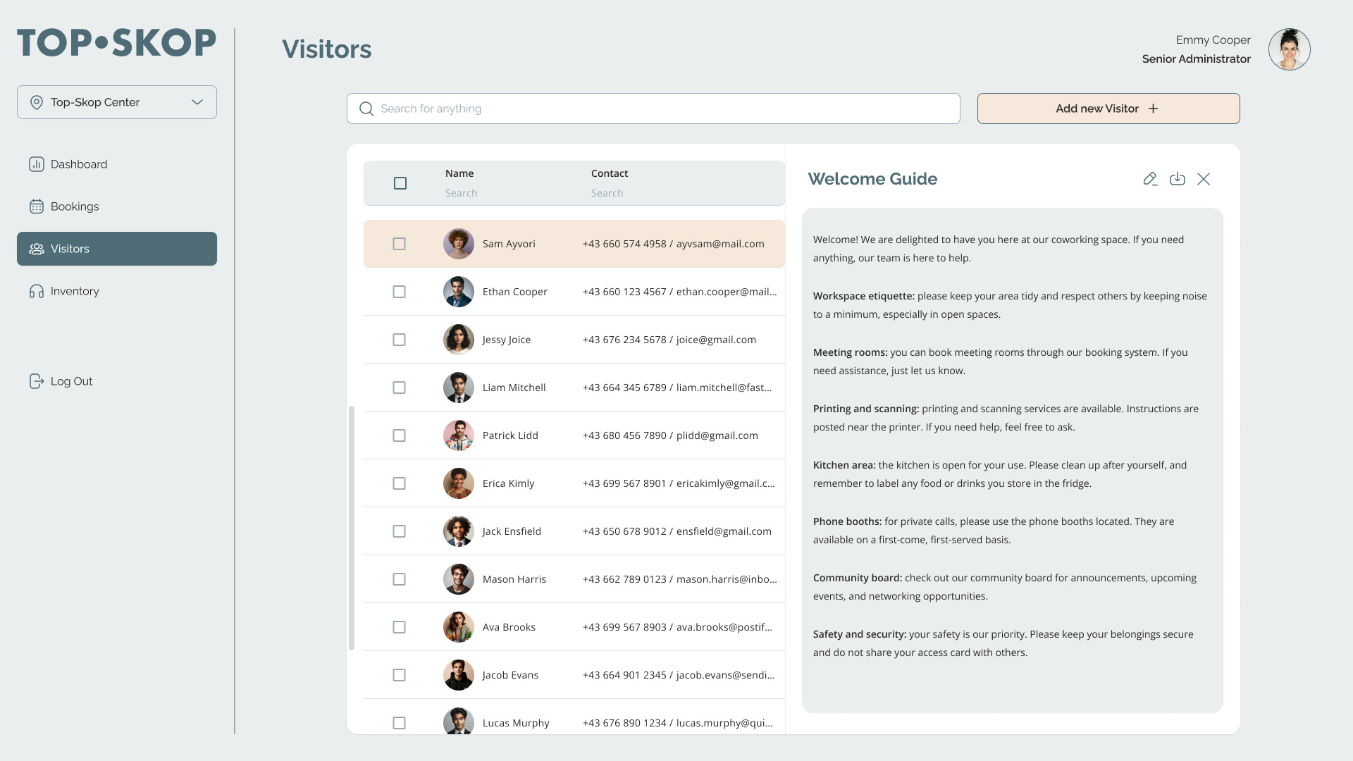Viewport: 1353px width, 761px height.
Task: Select Jessy Joice's row checkbox
Action: (x=399, y=340)
